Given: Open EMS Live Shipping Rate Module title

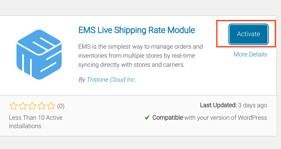Looking at the screenshot, I should click(136, 30).
